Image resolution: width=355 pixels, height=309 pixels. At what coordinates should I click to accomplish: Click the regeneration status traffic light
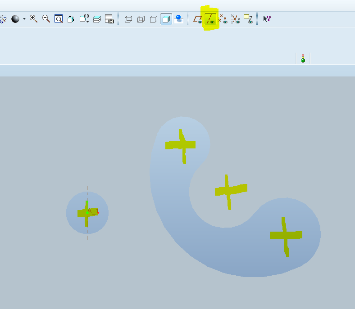303,58
